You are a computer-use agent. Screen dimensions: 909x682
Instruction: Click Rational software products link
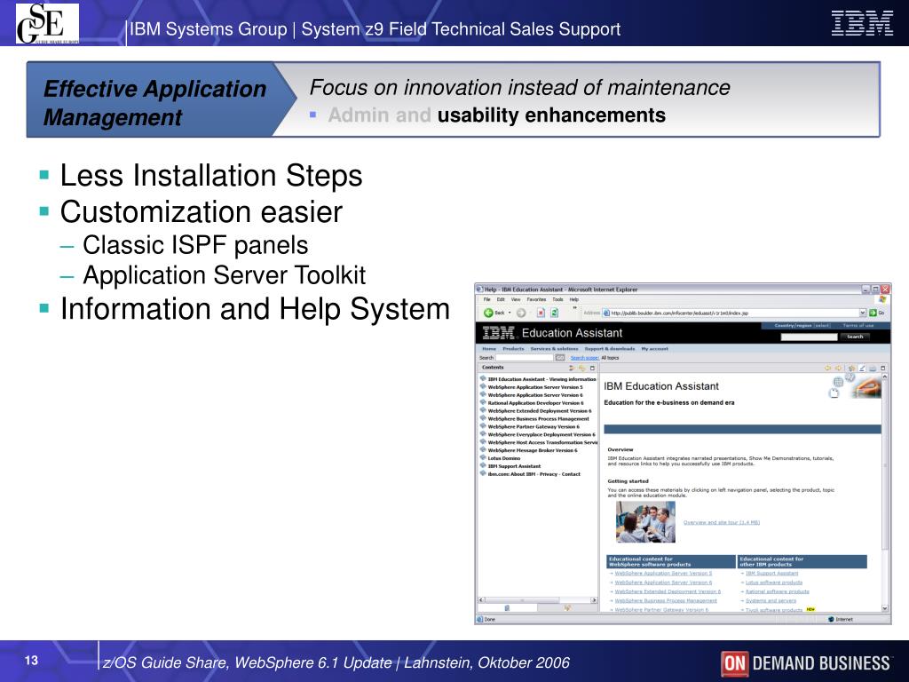[777, 591]
